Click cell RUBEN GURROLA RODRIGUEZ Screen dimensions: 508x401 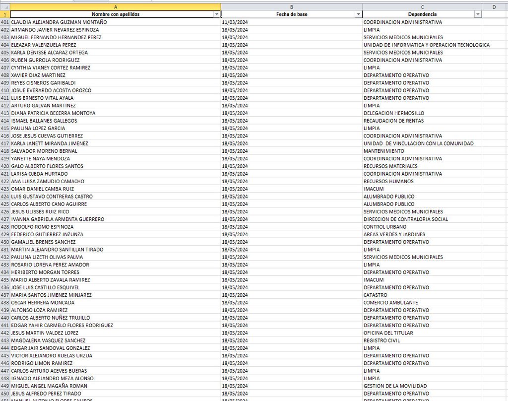(116, 60)
